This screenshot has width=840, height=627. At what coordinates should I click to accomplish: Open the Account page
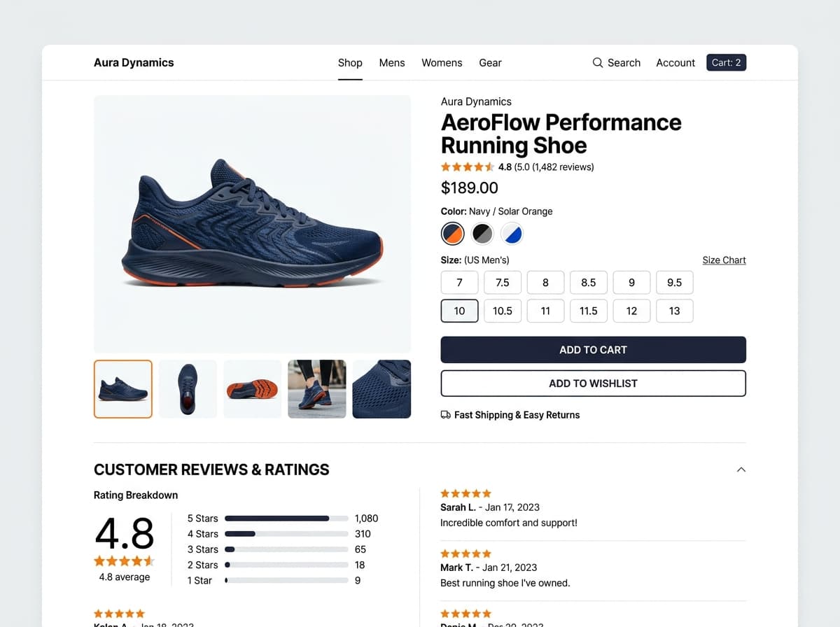(675, 62)
